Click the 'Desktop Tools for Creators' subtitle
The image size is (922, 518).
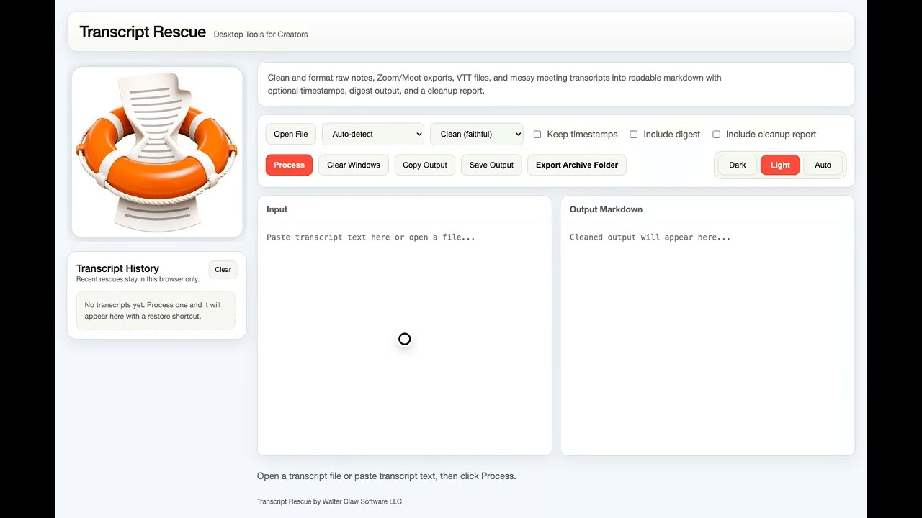pyautogui.click(x=261, y=35)
